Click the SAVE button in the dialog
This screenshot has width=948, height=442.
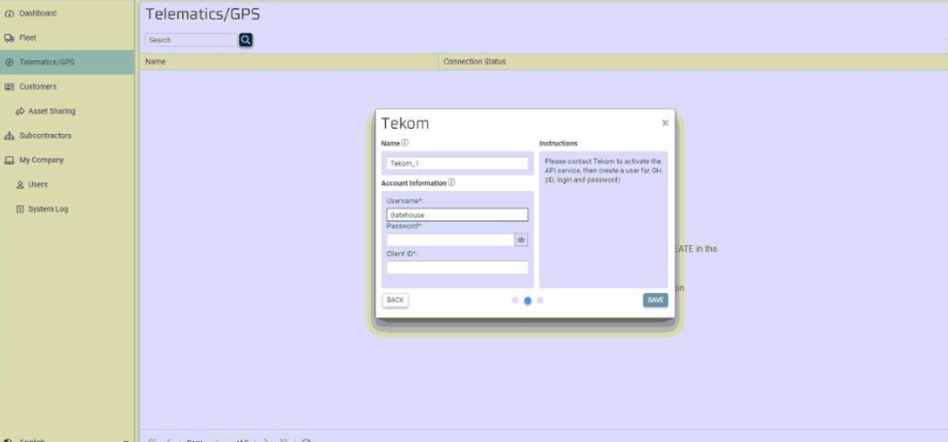(x=655, y=300)
